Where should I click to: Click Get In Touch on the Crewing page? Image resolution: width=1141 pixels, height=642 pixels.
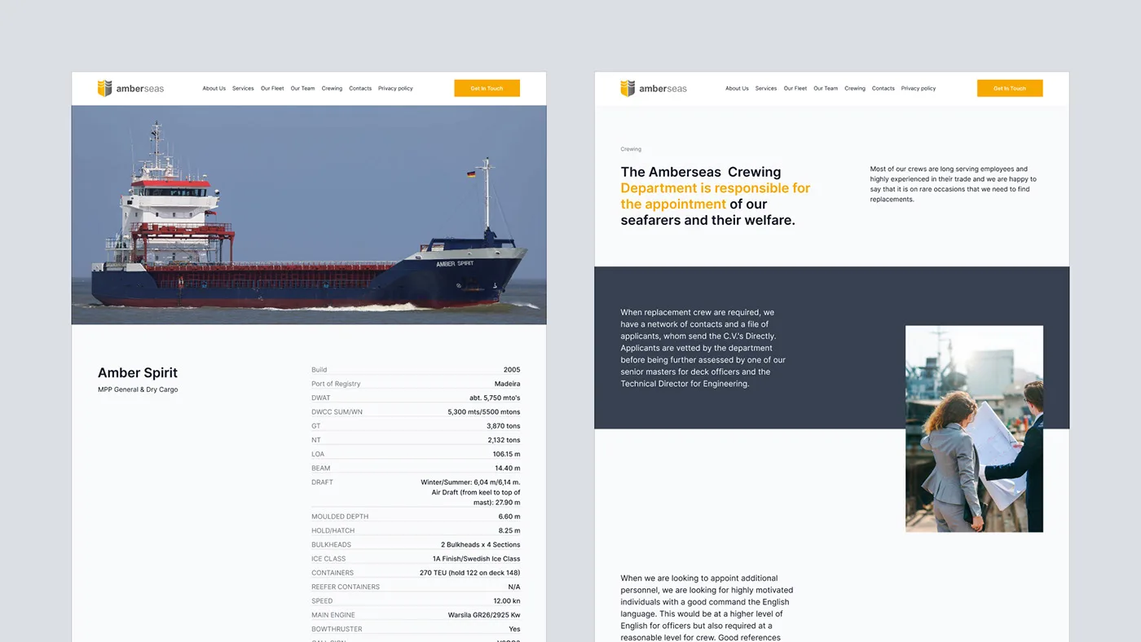[x=1010, y=88]
